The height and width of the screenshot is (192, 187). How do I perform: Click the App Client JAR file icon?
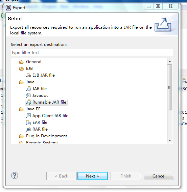[x=29, y=116]
